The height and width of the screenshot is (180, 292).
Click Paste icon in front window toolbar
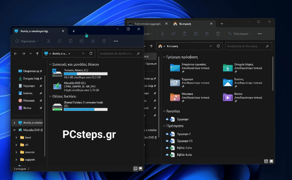70,41
